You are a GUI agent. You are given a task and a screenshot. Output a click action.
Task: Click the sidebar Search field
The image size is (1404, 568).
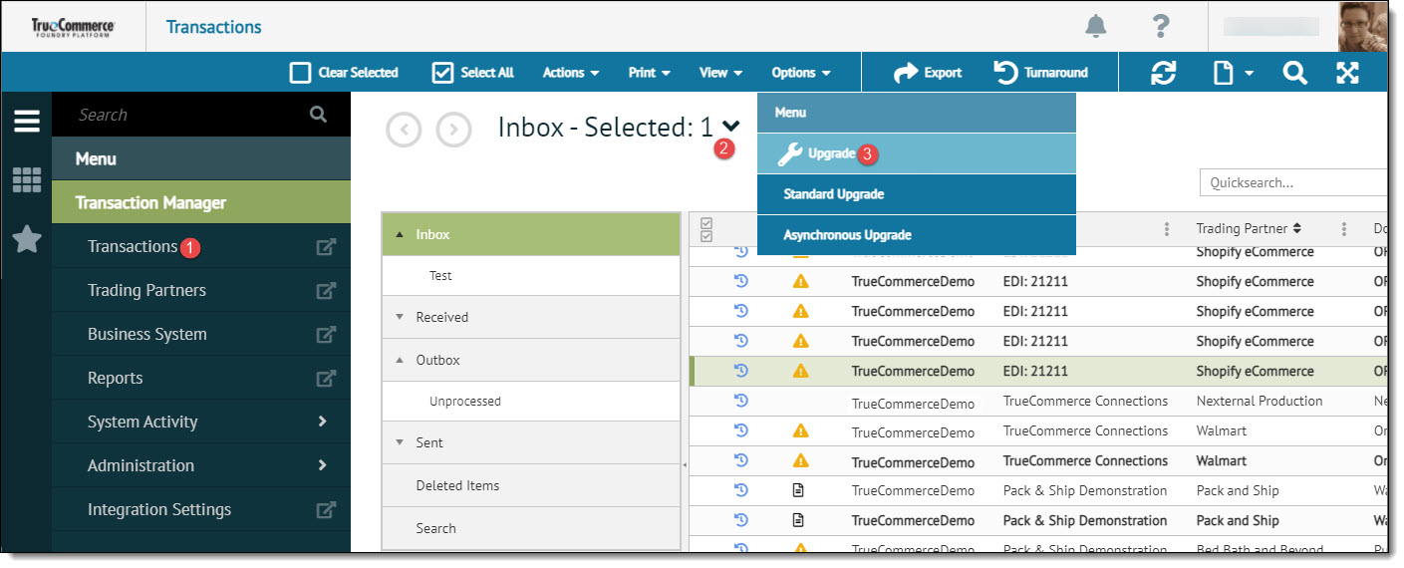pos(189,115)
